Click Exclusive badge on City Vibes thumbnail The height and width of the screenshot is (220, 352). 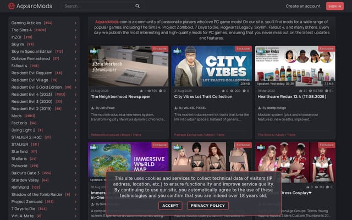coord(243,49)
